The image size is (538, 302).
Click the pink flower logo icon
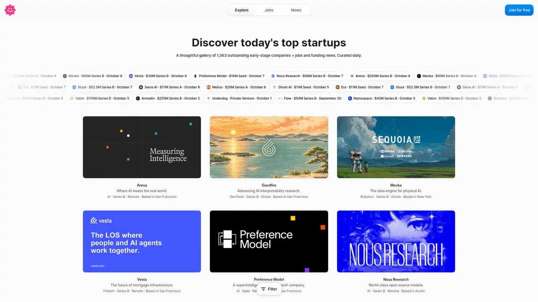[10, 10]
